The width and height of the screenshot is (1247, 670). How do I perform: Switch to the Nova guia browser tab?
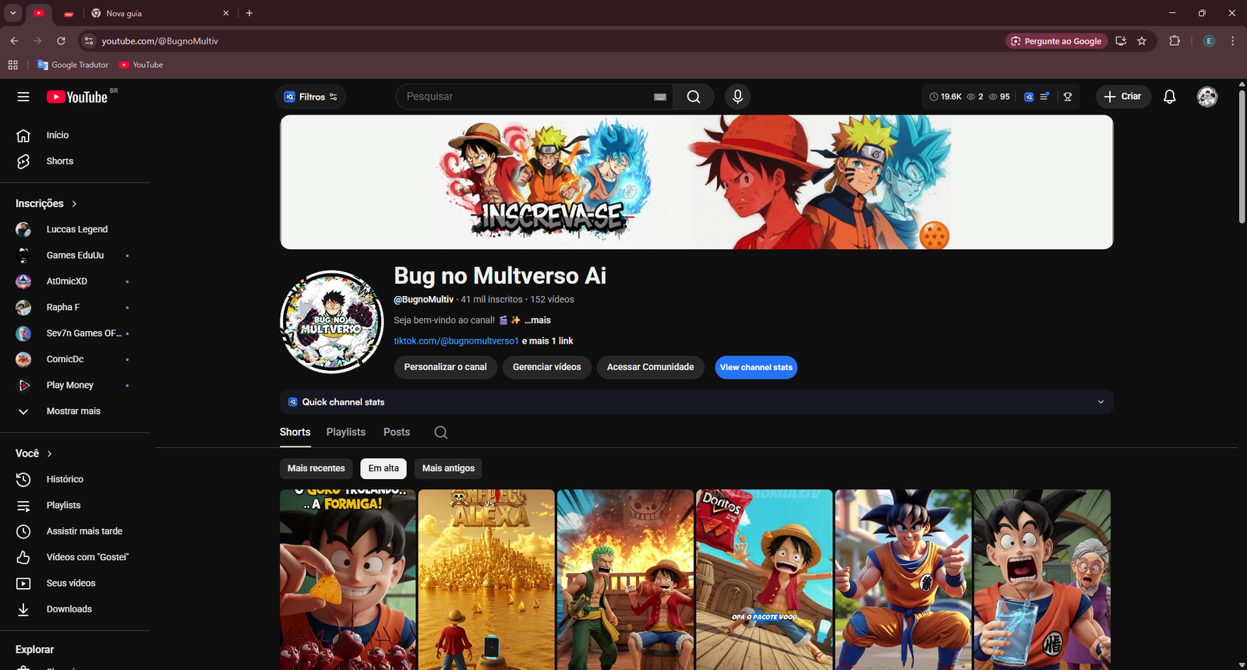click(x=159, y=13)
